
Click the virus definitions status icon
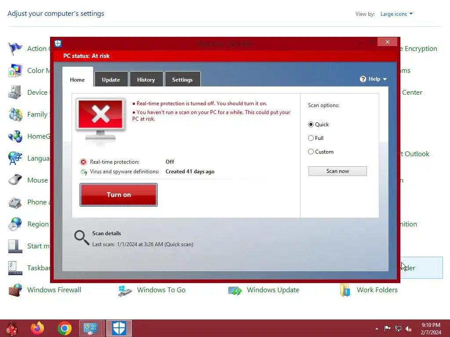pos(83,172)
